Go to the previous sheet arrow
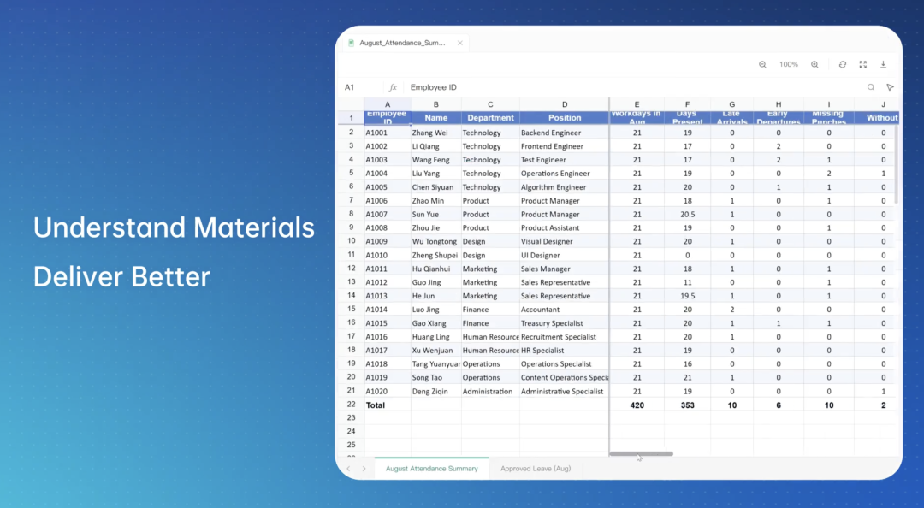This screenshot has width=924, height=508. [349, 469]
